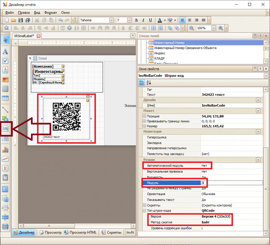This screenshot has width=270, height=245.
Task: Select the Sparkline control tool
Action: click(x=5, y=159)
